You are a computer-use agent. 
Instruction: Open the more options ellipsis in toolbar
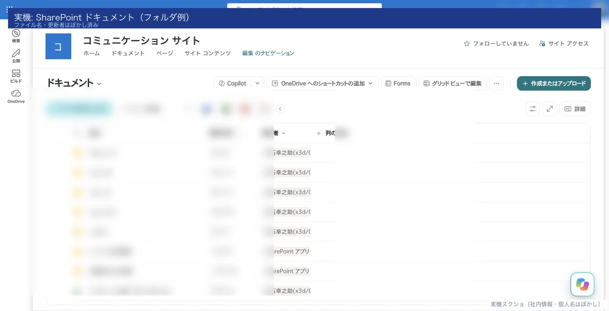click(x=496, y=83)
